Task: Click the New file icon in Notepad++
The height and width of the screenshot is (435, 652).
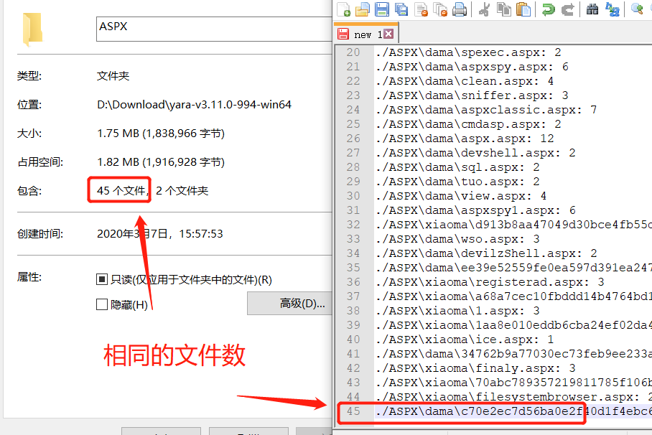Action: (x=343, y=9)
